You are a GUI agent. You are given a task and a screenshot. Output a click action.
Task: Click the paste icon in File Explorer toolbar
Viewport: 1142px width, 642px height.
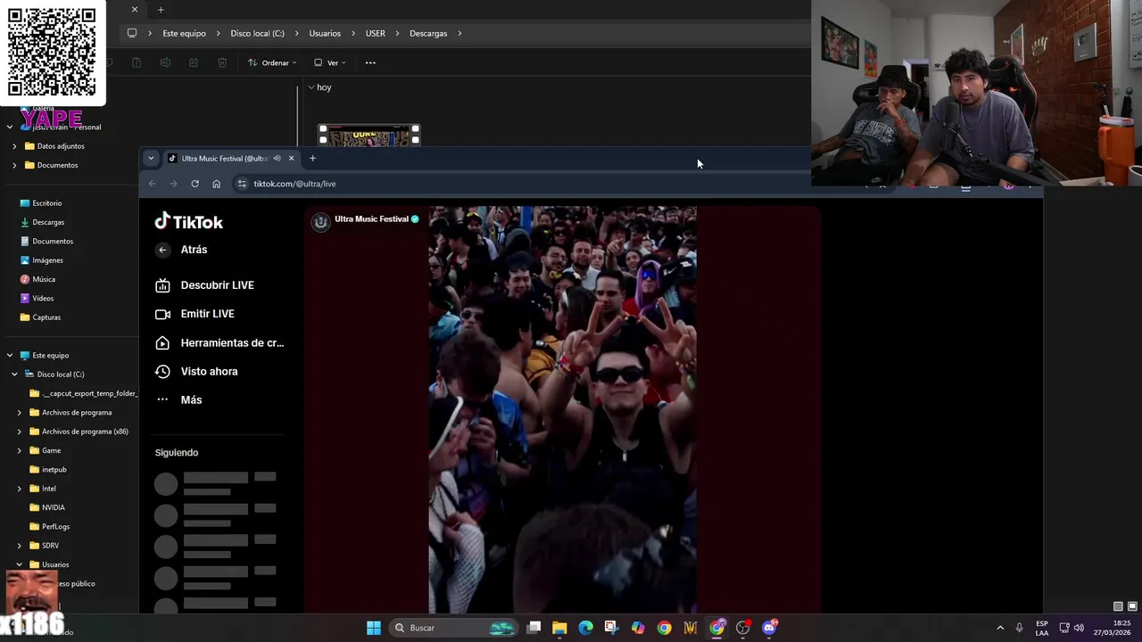[x=137, y=62]
